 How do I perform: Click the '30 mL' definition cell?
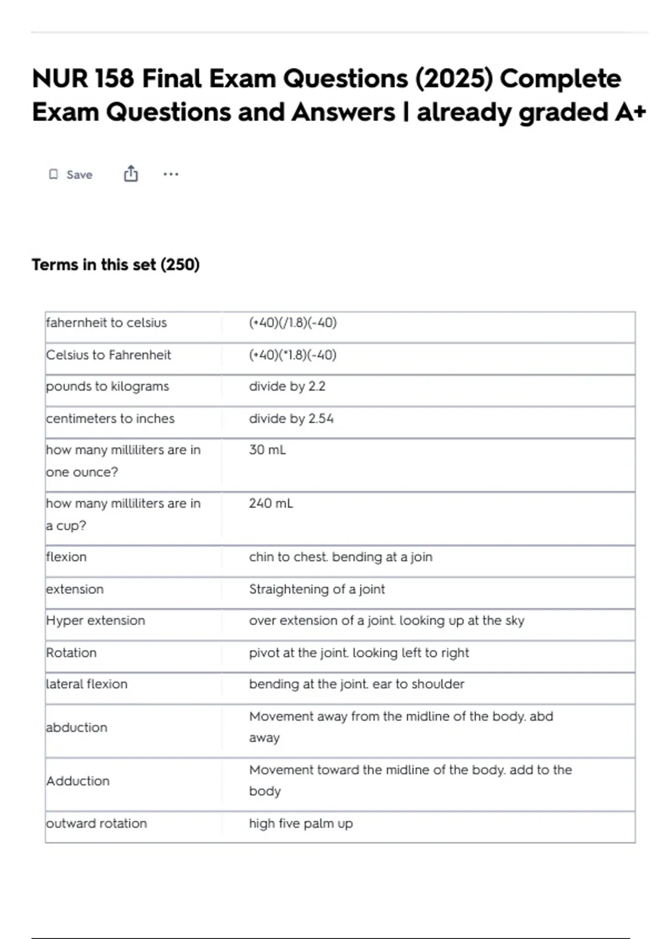click(268, 450)
